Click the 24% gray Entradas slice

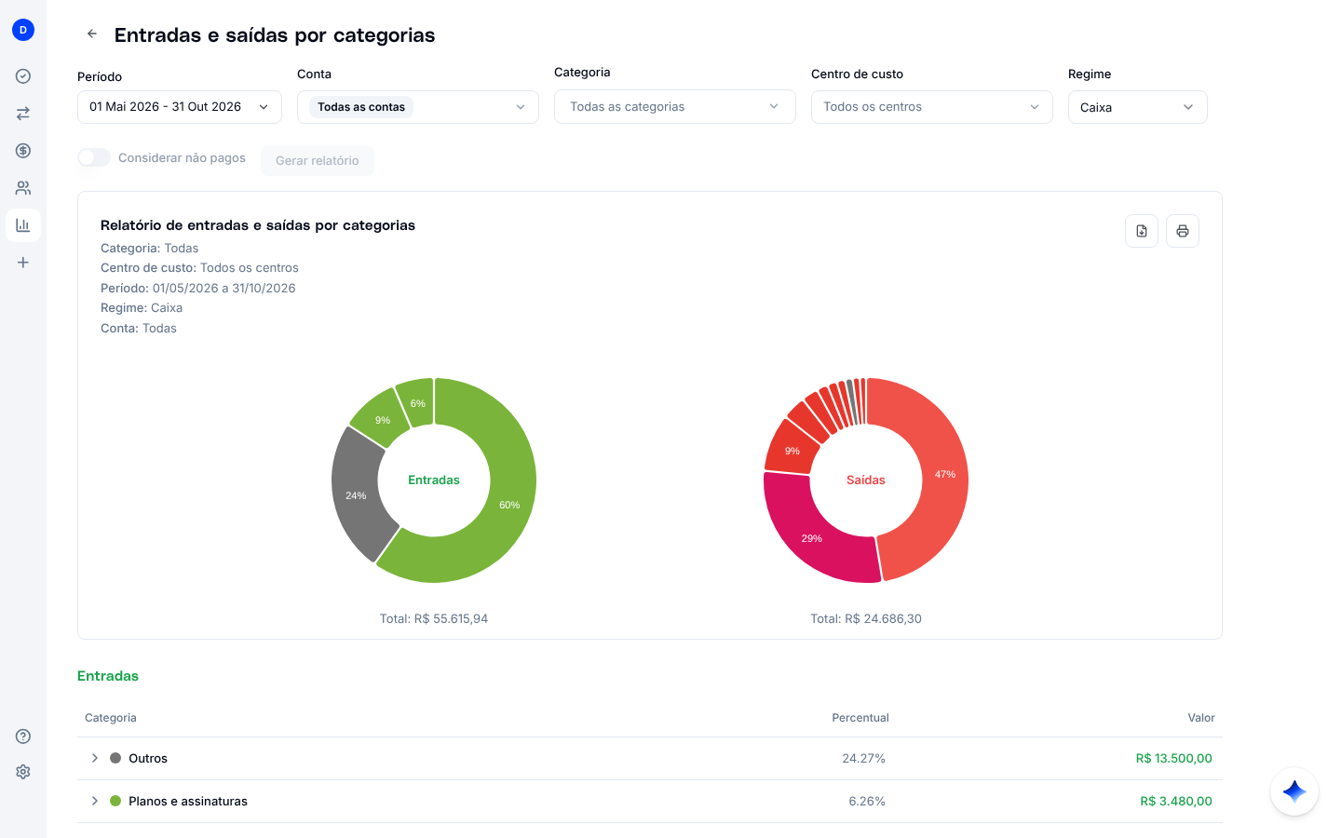pos(356,493)
